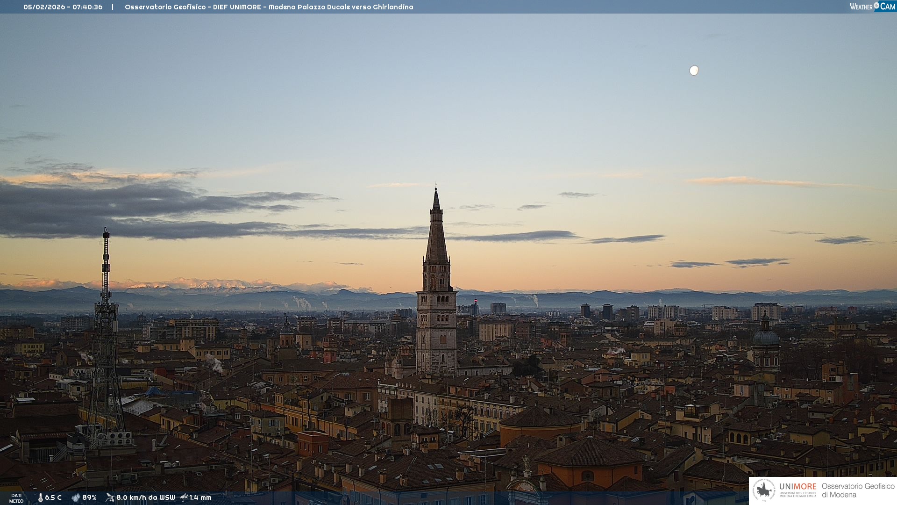The width and height of the screenshot is (897, 505).
Task: Click the UNIMORE wordmark text
Action: click(797, 486)
